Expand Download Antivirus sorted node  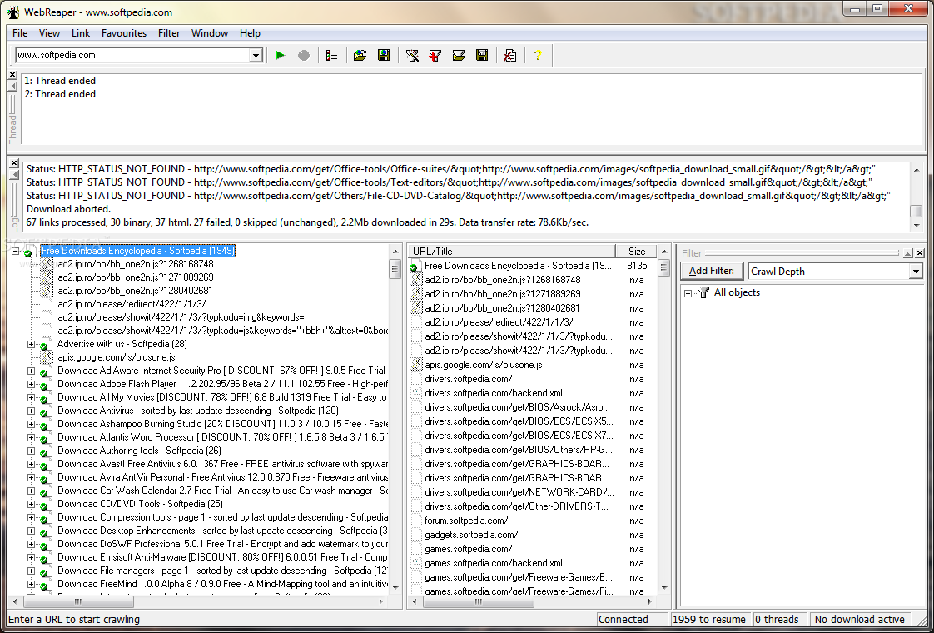[31, 411]
